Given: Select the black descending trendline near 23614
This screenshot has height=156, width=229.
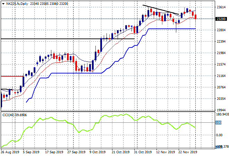Looking at the screenshot, I should (161, 10).
